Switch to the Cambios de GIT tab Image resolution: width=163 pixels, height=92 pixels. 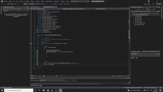145,51
